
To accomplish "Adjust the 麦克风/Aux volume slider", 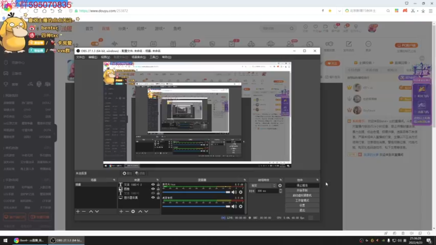I will 196,192.
